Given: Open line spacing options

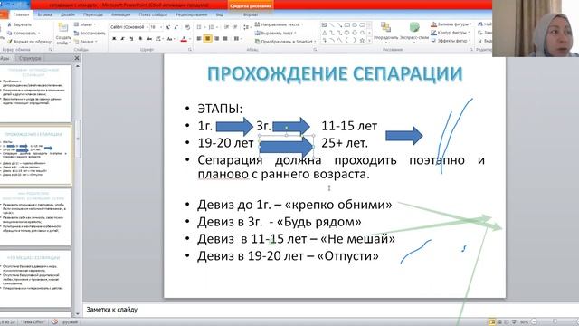Looking at the screenshot, I should point(247,27).
